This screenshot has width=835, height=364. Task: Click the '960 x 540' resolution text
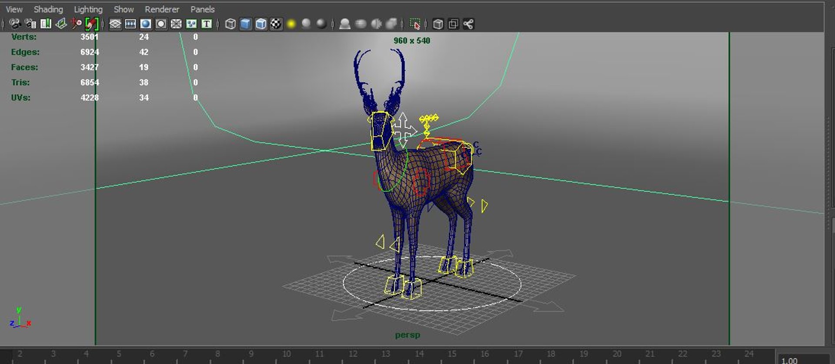(412, 41)
